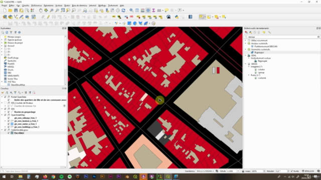This screenshot has height=180, width=321.
Task: Toggle the Processing Toolbox gear icon
Action: tap(148, 10)
